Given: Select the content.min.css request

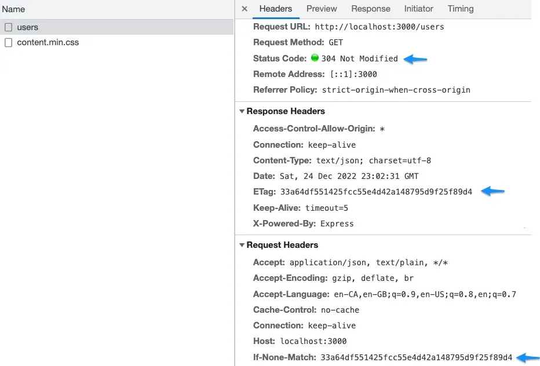Looking at the screenshot, I should tap(48, 42).
